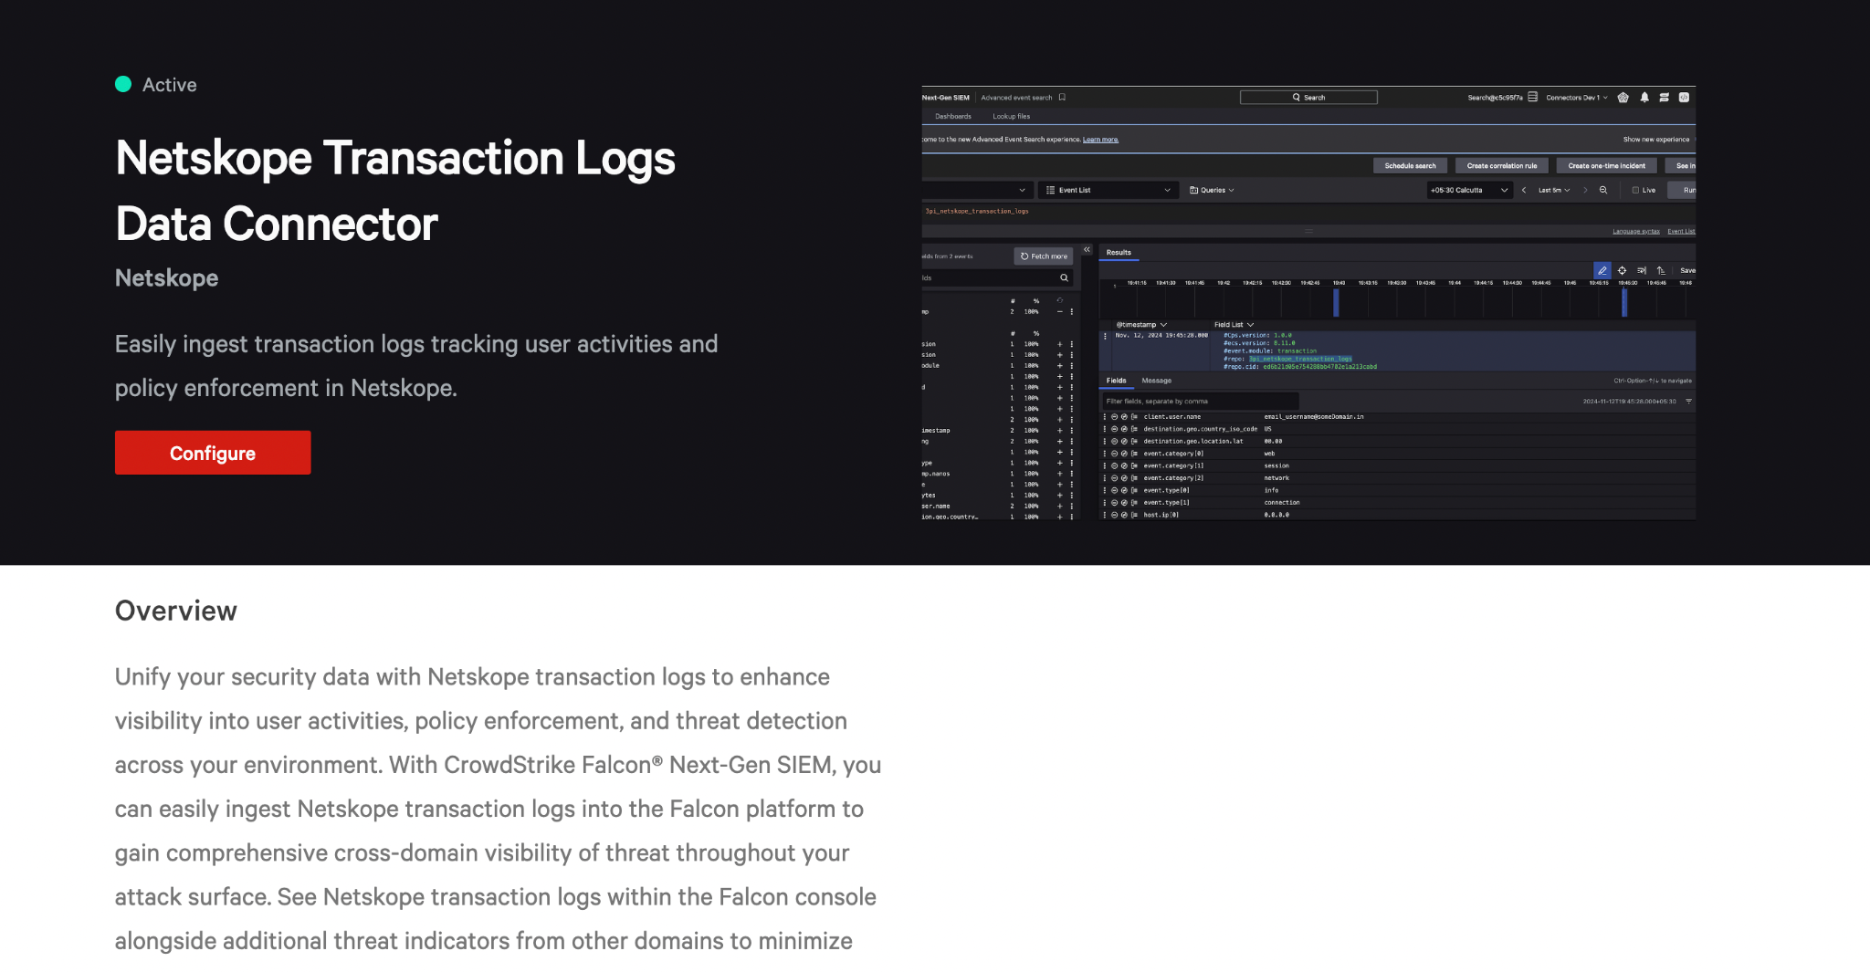
Task: Open the Queries dropdown
Action: (x=1212, y=190)
